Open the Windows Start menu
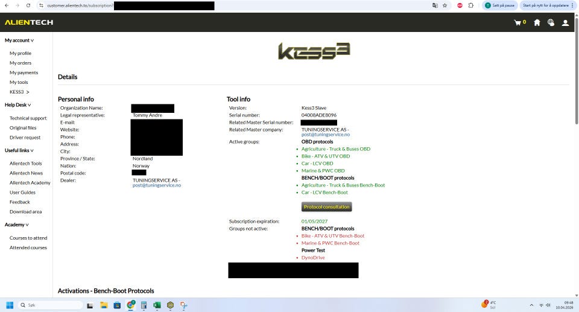This screenshot has height=312, width=579. click(x=10, y=305)
